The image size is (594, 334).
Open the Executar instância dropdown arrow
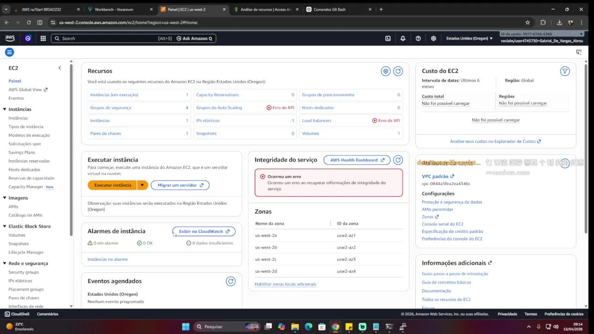[142, 185]
